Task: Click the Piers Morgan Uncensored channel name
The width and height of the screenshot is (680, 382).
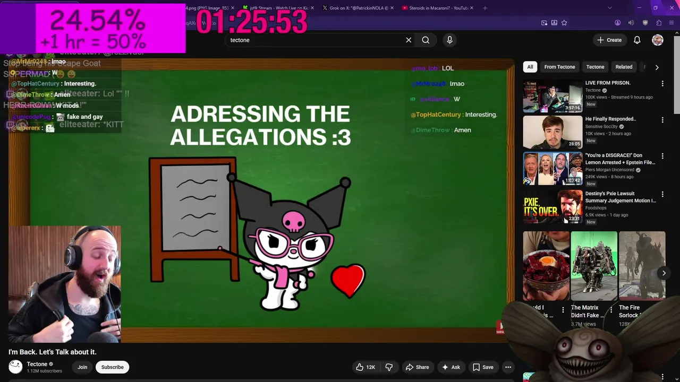Action: coord(610,170)
